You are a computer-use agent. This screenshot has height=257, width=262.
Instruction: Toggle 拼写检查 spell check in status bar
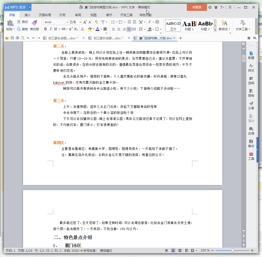(x=88, y=251)
